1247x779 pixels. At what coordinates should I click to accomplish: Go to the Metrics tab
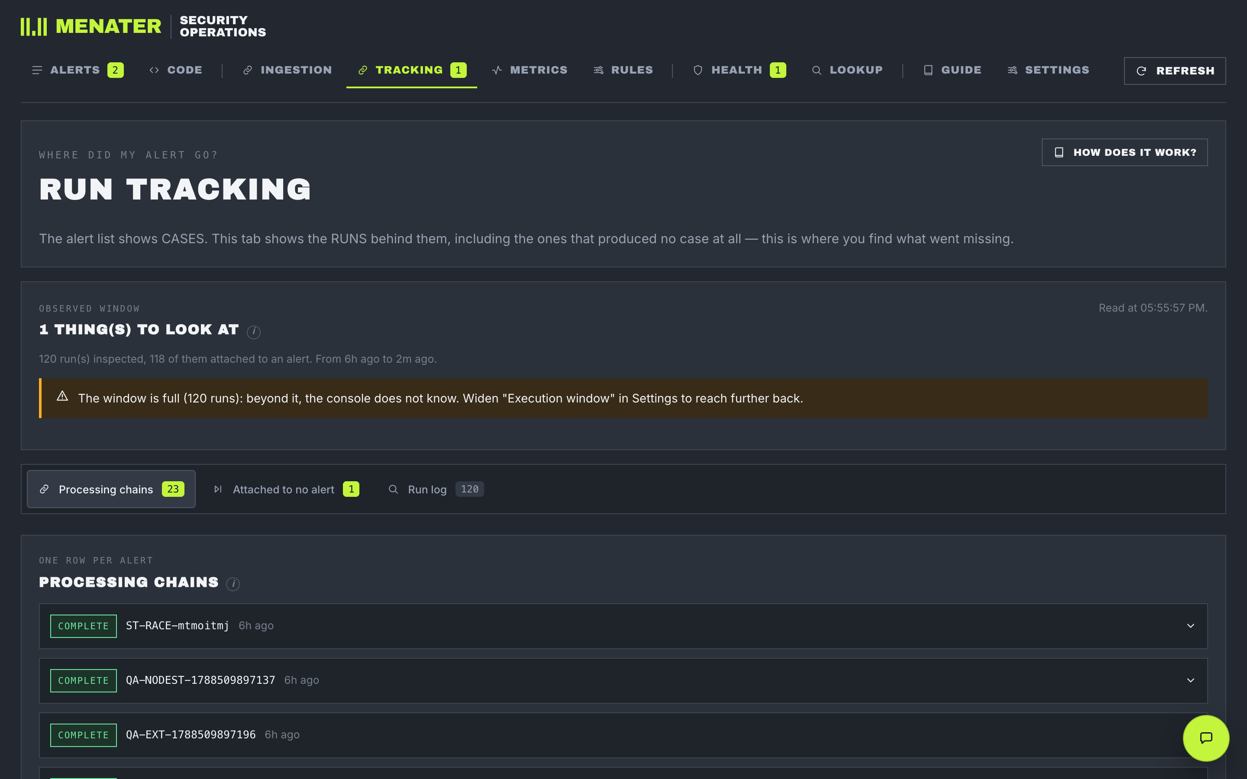point(530,70)
